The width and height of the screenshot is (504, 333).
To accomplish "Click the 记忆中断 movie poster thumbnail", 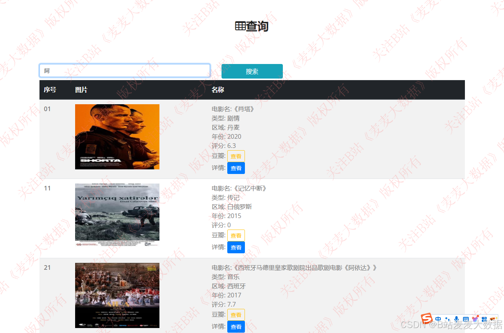I will pyautogui.click(x=117, y=215).
